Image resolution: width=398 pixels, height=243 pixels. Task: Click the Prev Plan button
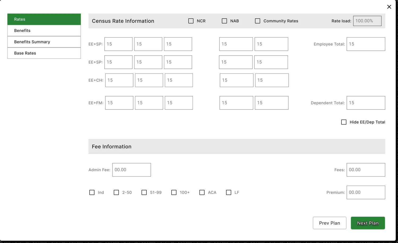click(x=330, y=223)
